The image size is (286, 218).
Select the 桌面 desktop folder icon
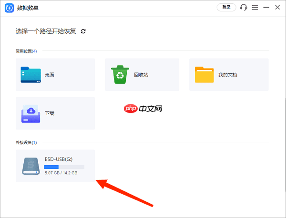(x=31, y=75)
